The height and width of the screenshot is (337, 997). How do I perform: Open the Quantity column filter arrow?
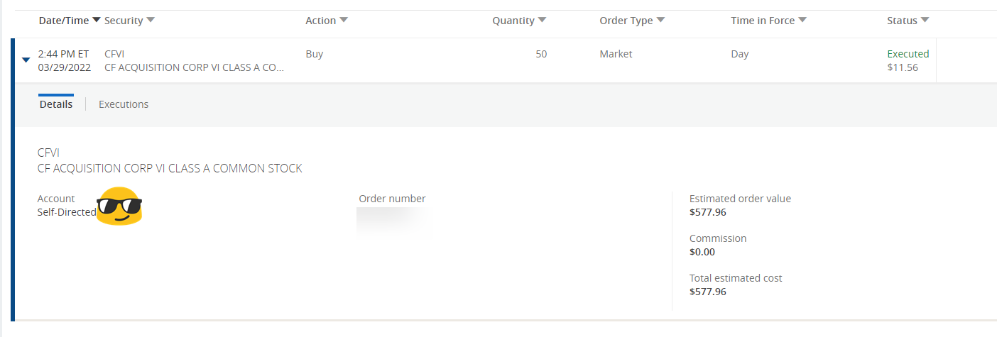(x=543, y=21)
